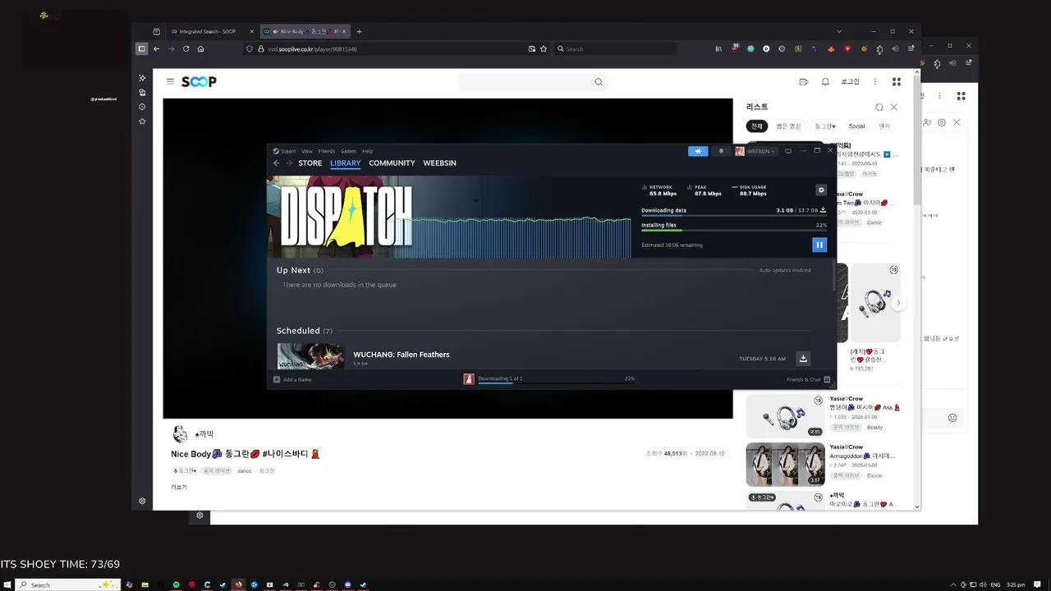The width and height of the screenshot is (1051, 591).
Task: Open the Friends menu in Steam
Action: pos(326,151)
